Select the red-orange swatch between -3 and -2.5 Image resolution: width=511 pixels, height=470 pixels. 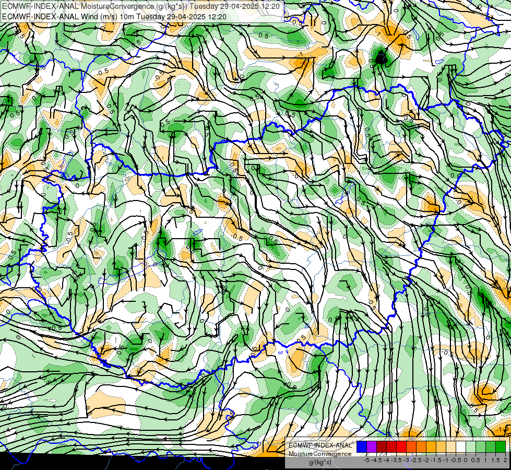411,446
